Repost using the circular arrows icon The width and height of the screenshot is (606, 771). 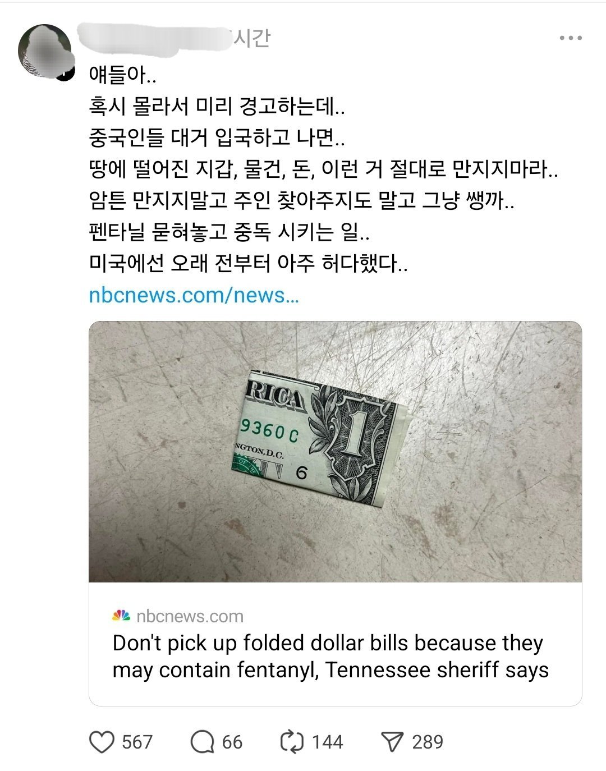292,742
